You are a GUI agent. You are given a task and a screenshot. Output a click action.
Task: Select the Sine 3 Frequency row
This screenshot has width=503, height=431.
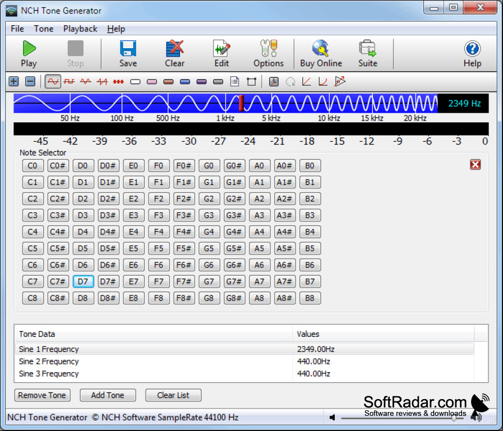[244, 374]
